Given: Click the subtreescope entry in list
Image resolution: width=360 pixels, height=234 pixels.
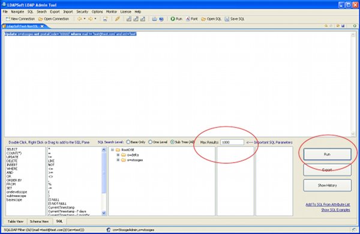Looking at the screenshot, I should (16, 196).
